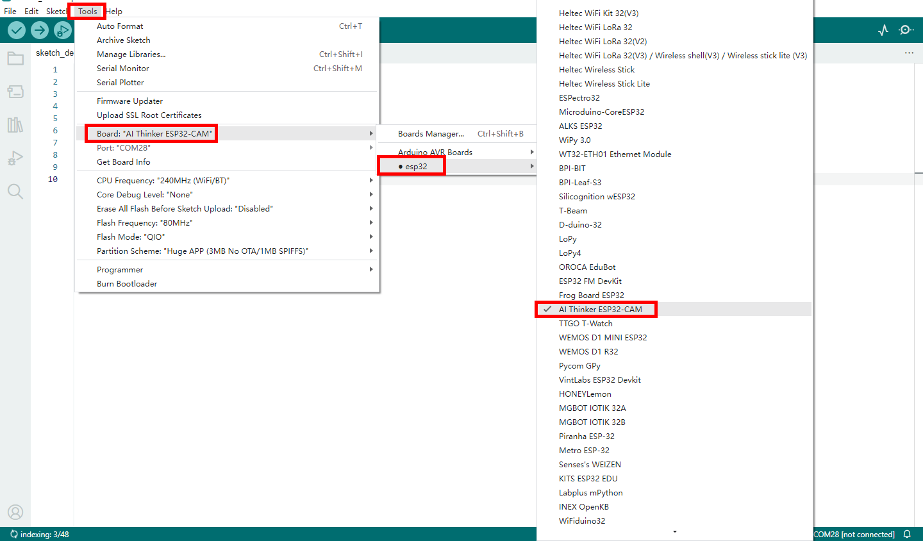Screen dimensions: 923x541
Task: Click the indexing: 3/48 status text
Action: pos(45,535)
